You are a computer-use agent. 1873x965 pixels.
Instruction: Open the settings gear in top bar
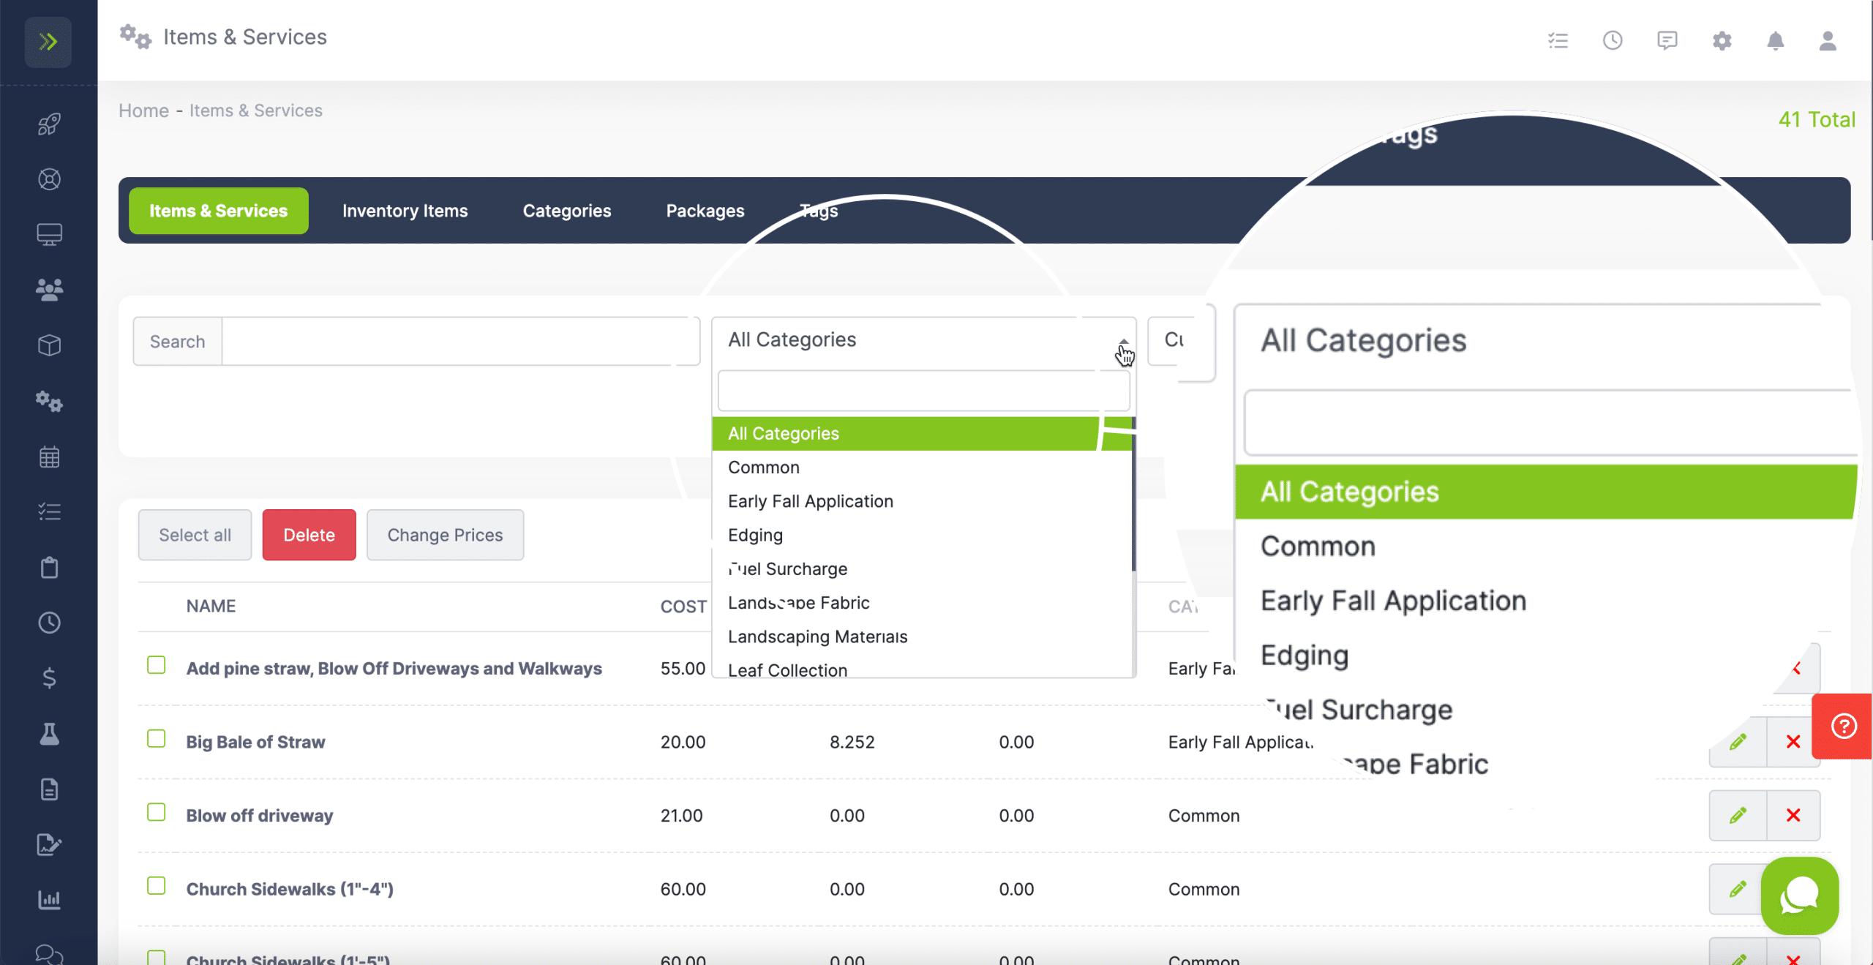click(x=1722, y=41)
